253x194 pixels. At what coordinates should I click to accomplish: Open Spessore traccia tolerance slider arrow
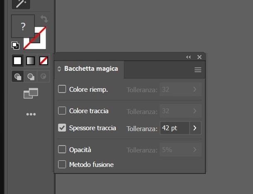click(195, 128)
